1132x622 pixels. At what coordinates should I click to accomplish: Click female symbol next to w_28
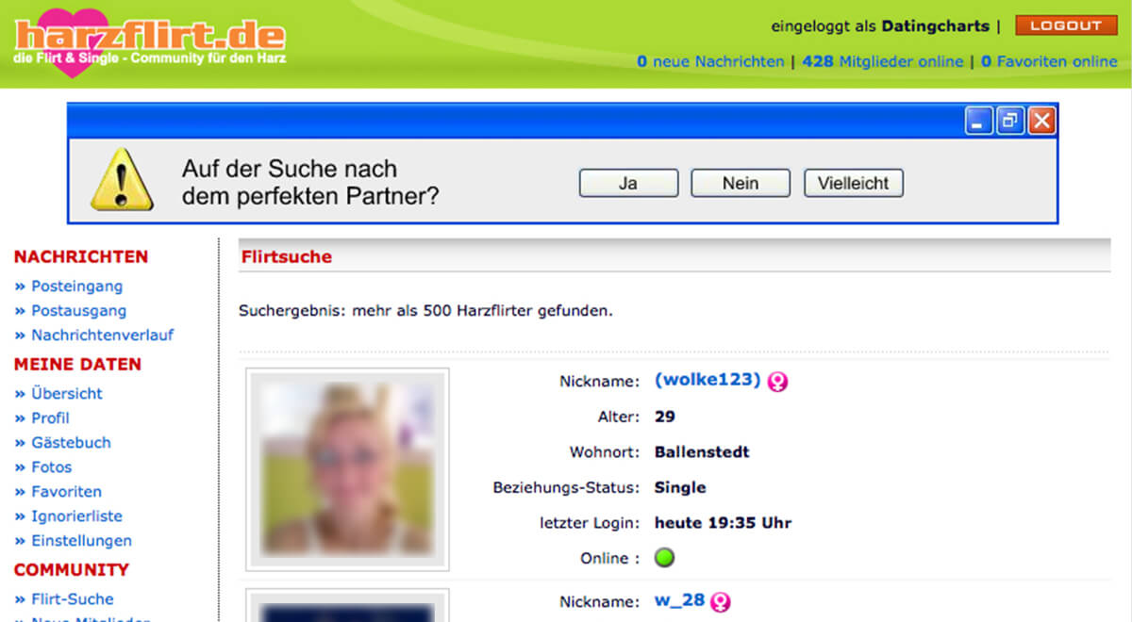coord(721,601)
